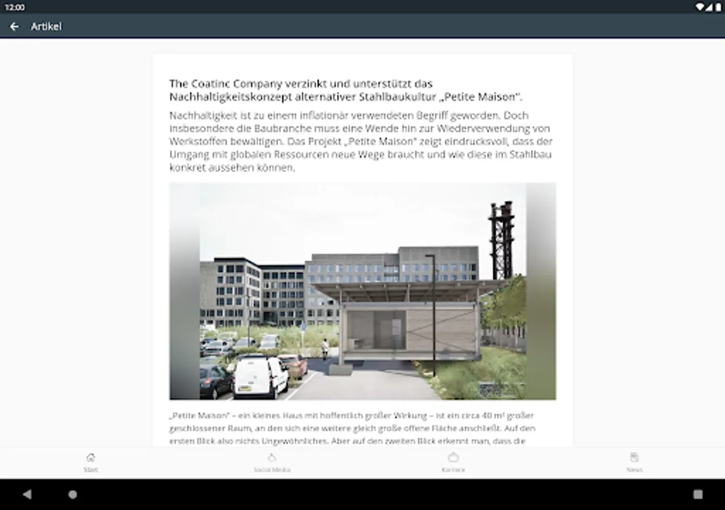Switch to the Karriere tab

(453, 462)
